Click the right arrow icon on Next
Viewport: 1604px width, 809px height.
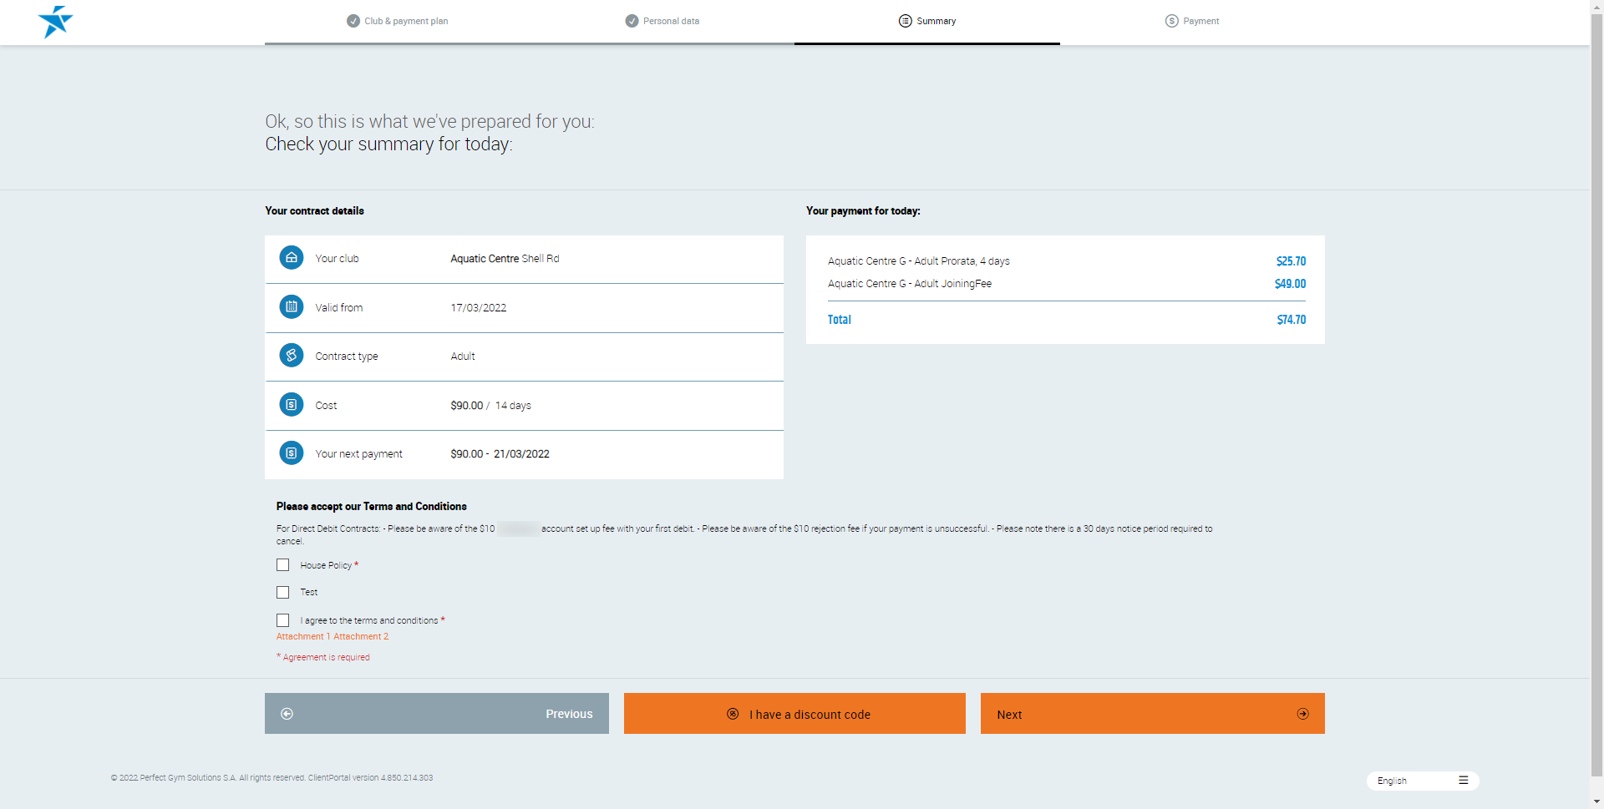(x=1302, y=714)
